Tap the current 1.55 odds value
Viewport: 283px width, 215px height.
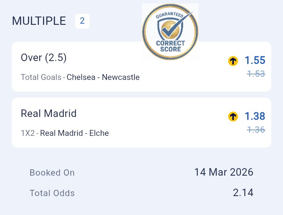(255, 60)
